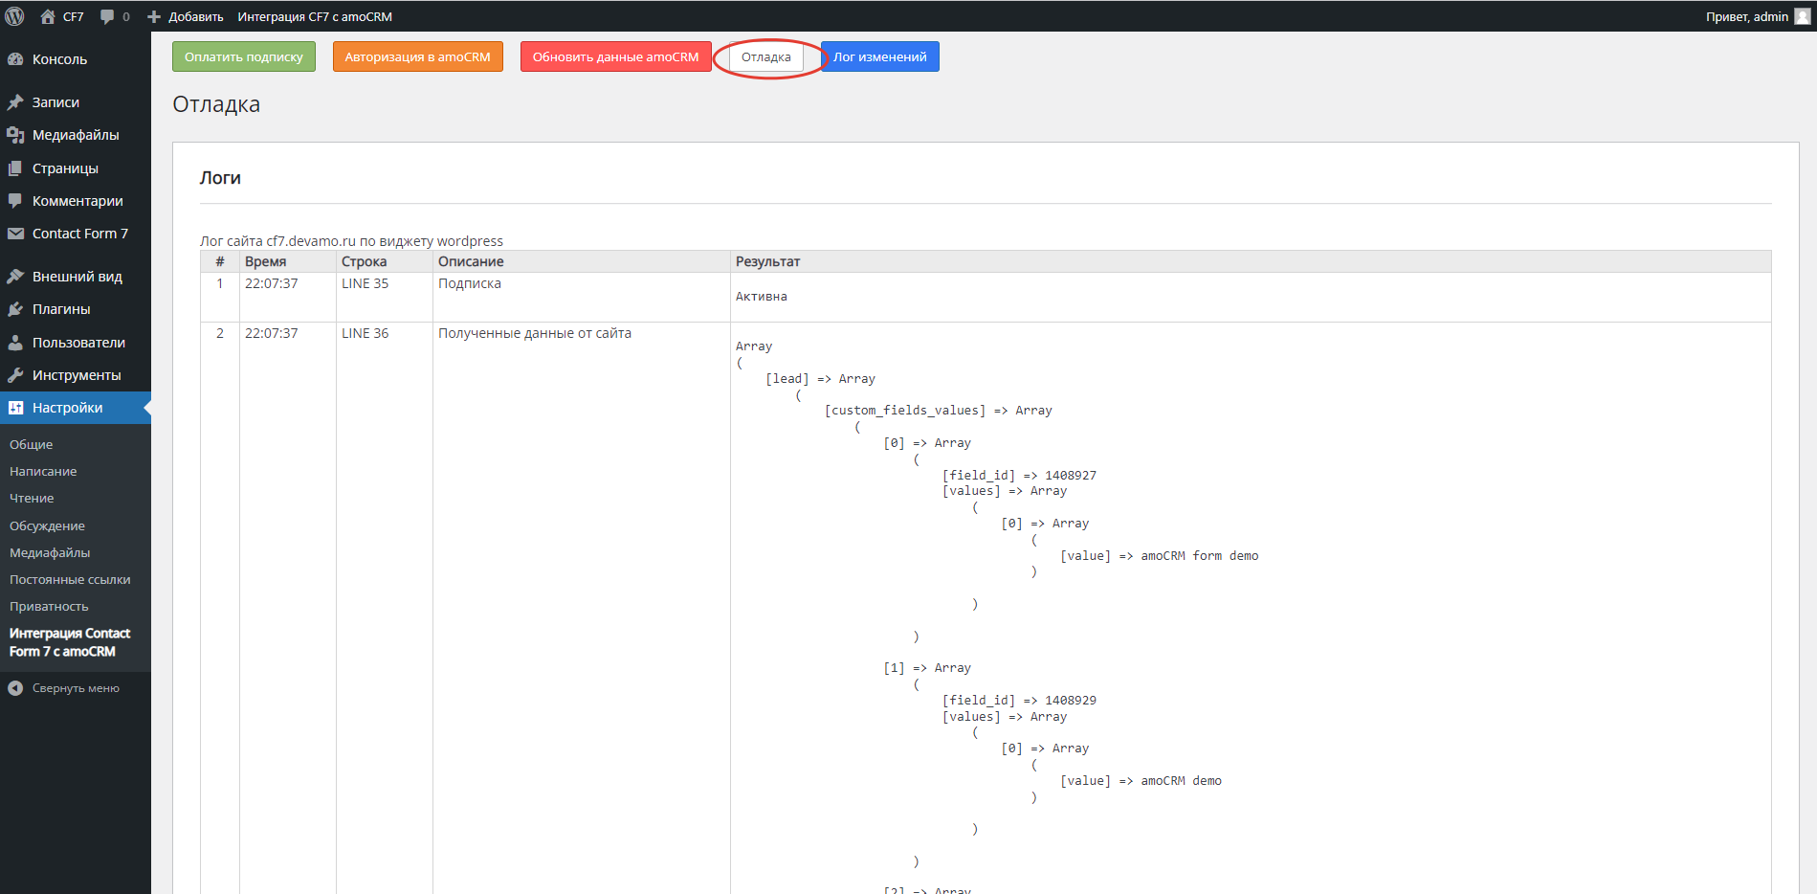
Task: Open the CF7 site home icon
Action: (x=48, y=16)
